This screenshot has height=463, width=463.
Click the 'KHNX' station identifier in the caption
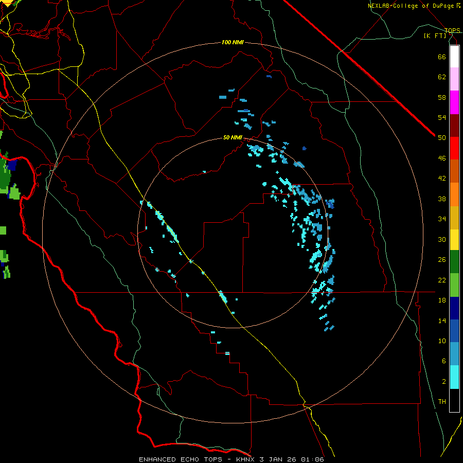point(245,459)
